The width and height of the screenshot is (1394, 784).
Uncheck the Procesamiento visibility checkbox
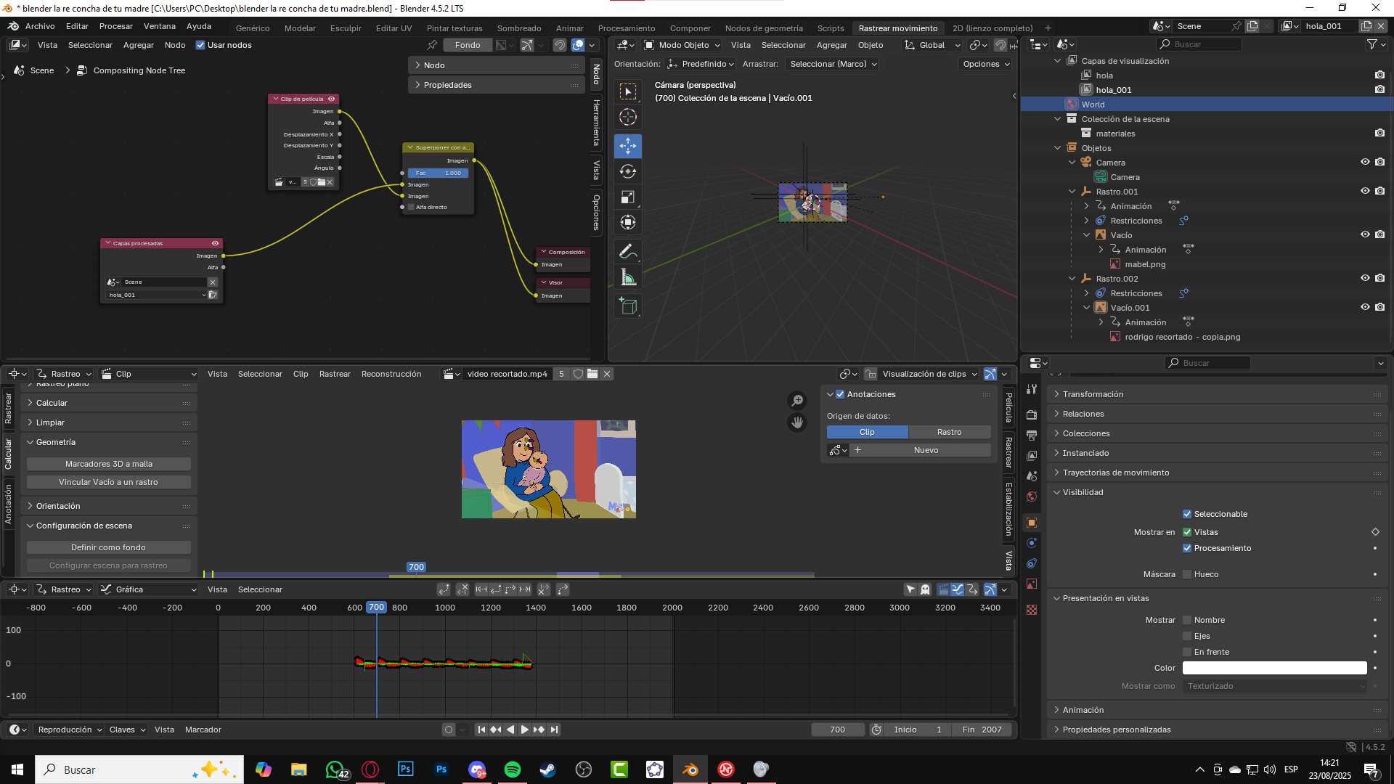coord(1187,548)
